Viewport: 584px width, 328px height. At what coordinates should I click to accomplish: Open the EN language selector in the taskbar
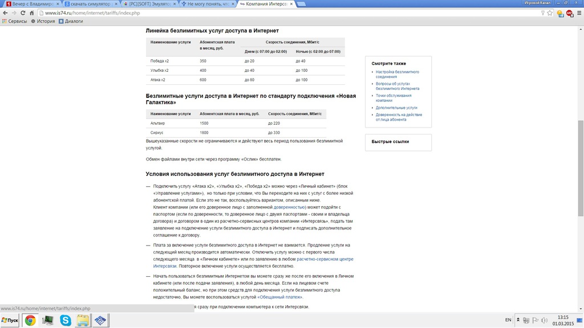(x=508, y=321)
